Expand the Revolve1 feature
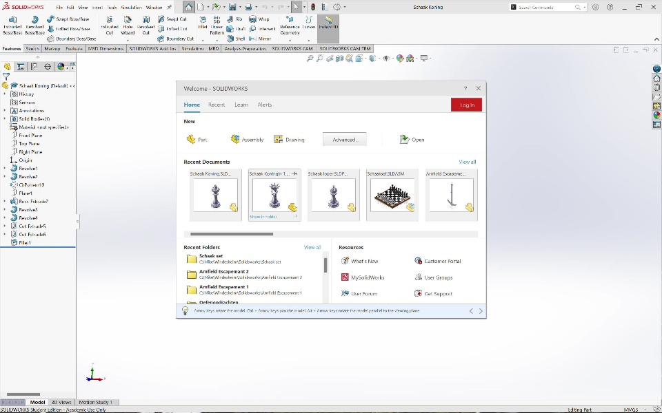This screenshot has height=413, width=662. click(5, 168)
